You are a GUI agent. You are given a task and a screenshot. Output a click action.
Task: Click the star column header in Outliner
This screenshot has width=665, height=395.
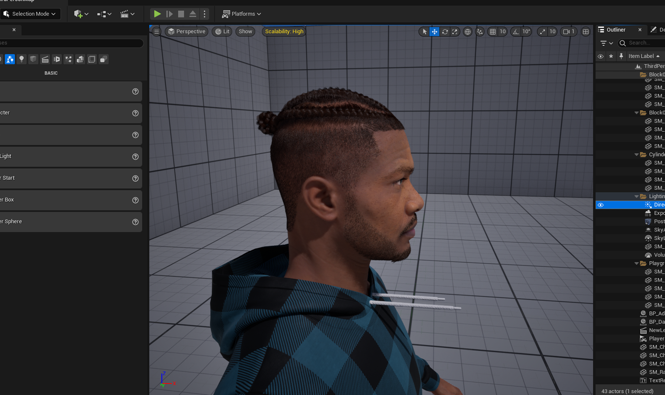point(611,56)
